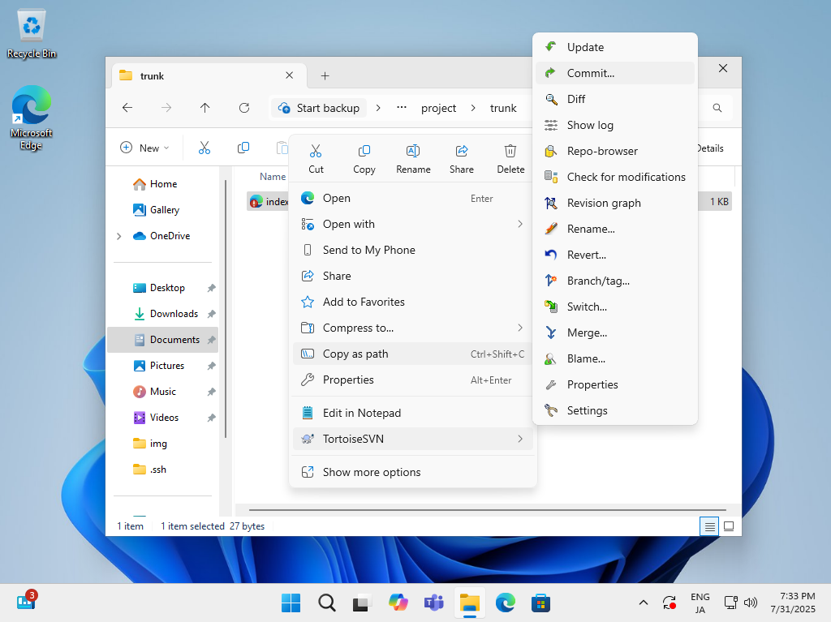
Task: Select Videos in the sidebar
Action: (163, 418)
